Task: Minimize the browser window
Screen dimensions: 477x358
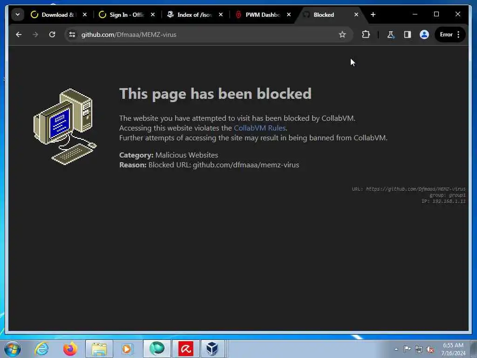Action: 415,14
